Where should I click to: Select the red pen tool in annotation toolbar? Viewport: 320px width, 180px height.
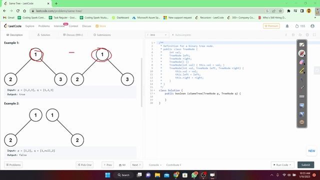(x=301, y=53)
